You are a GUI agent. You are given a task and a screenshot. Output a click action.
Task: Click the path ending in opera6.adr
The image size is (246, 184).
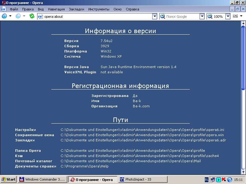pyautogui.click(x=143, y=140)
